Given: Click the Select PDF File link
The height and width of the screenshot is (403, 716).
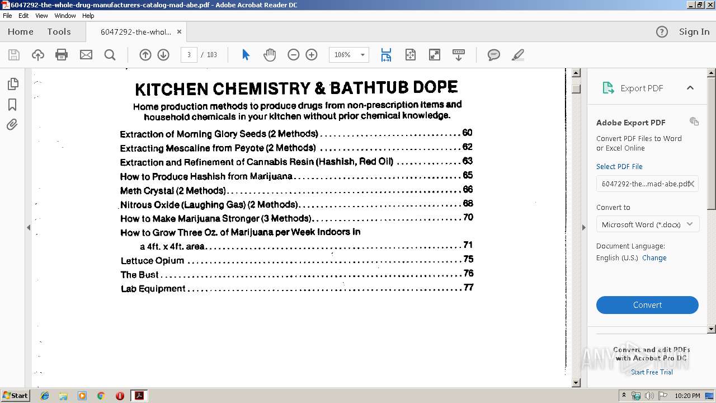Looking at the screenshot, I should [619, 166].
